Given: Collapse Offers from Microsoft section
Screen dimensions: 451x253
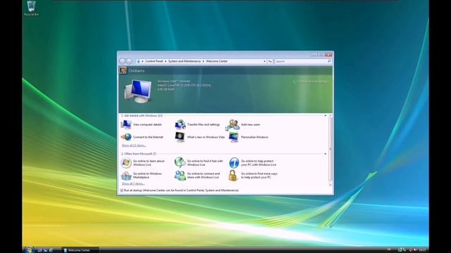Looking at the screenshot, I should [326, 154].
